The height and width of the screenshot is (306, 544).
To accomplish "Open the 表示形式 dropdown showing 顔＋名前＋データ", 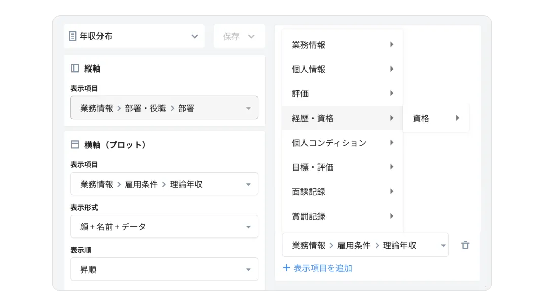I will [164, 226].
